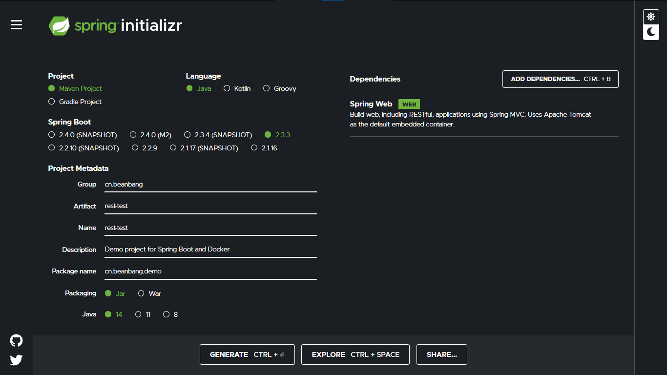Select Spring Boot 2.1.17 (SNAPSHOT)

pyautogui.click(x=204, y=148)
